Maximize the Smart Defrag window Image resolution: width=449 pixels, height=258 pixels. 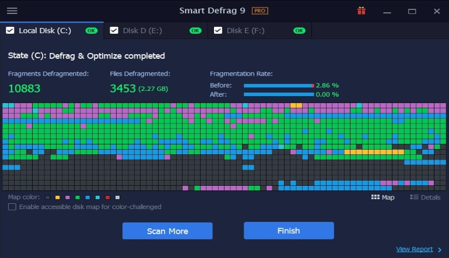pos(412,12)
